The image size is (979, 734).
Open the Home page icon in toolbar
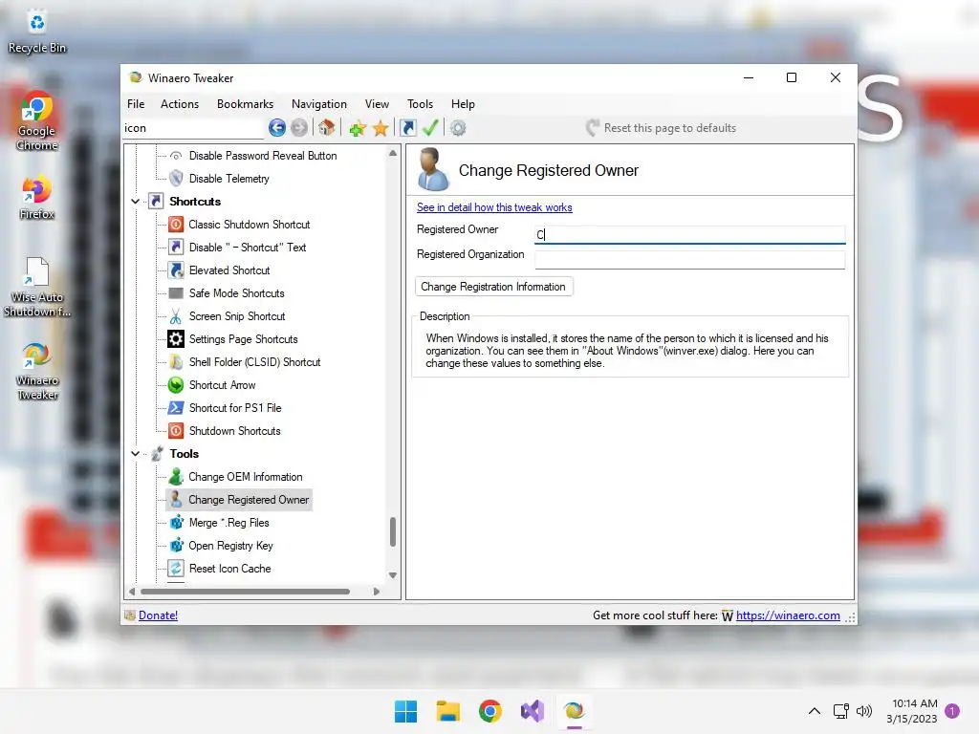327,128
